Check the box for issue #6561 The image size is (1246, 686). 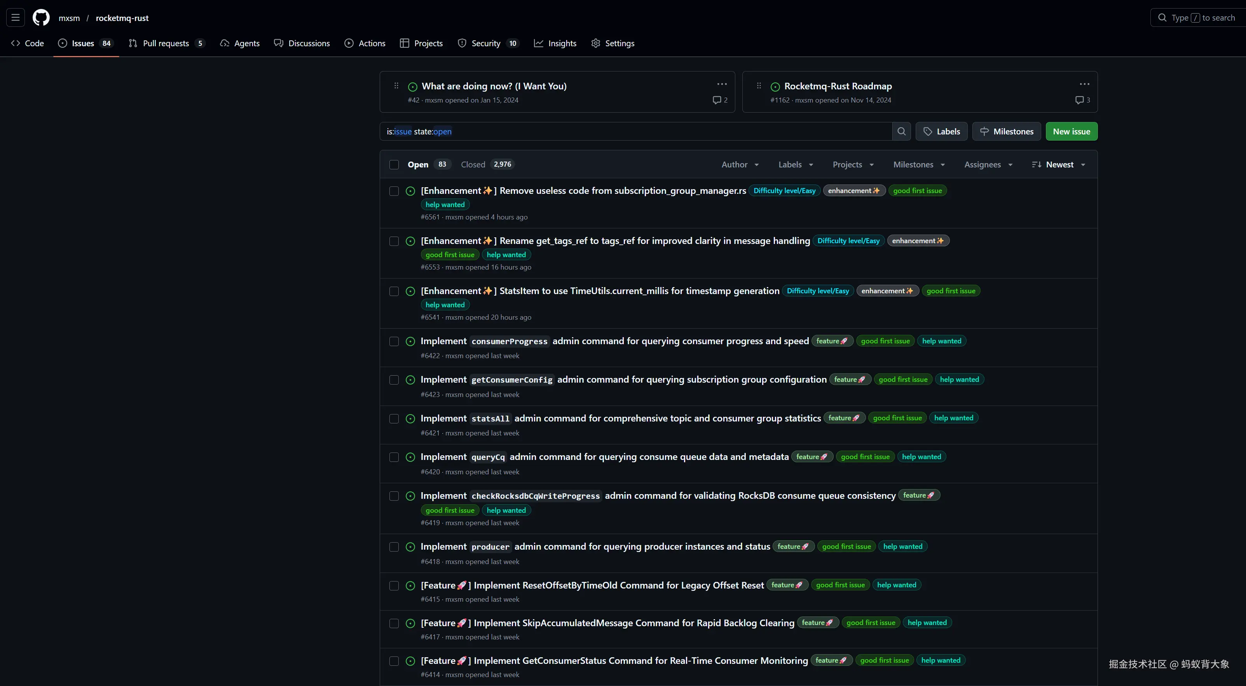394,191
